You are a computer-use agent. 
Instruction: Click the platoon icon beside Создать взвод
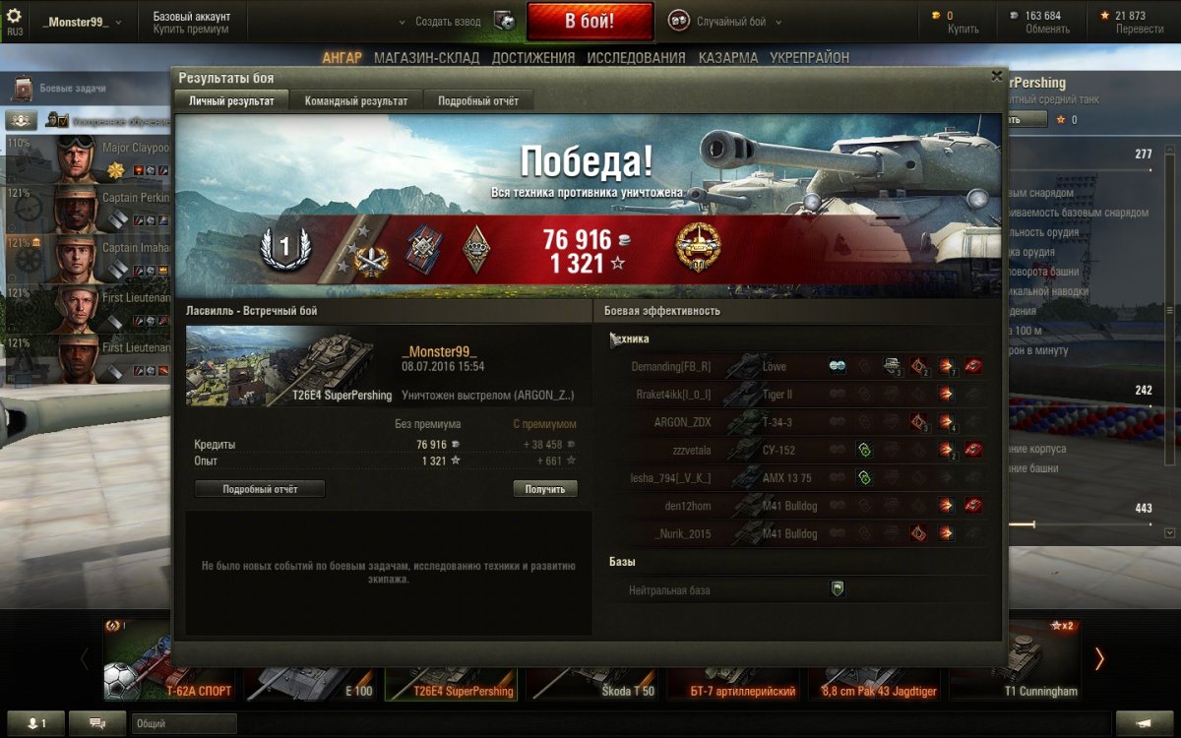tap(504, 21)
